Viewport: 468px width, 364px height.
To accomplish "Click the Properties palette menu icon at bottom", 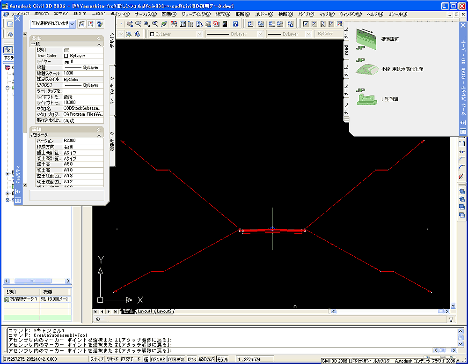I will 18,200.
